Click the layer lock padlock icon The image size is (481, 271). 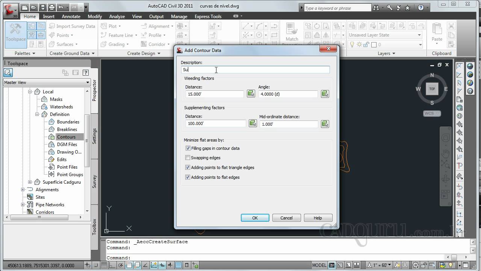tap(367, 44)
